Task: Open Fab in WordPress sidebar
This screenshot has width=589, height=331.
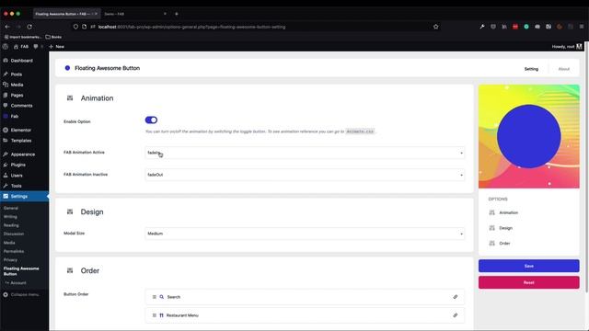Action: pyautogui.click(x=15, y=117)
